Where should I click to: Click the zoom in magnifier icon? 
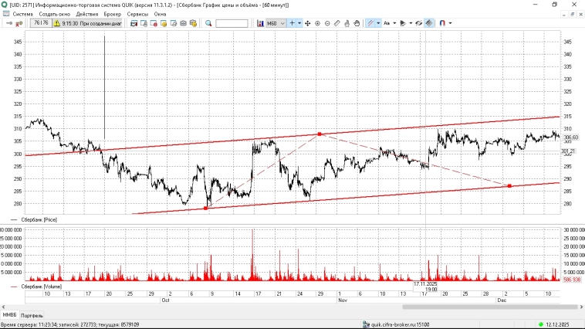317,23
